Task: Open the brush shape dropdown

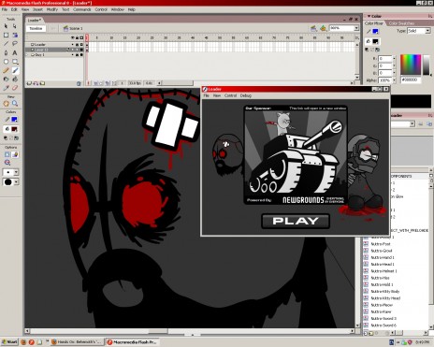Action: pos(16,182)
